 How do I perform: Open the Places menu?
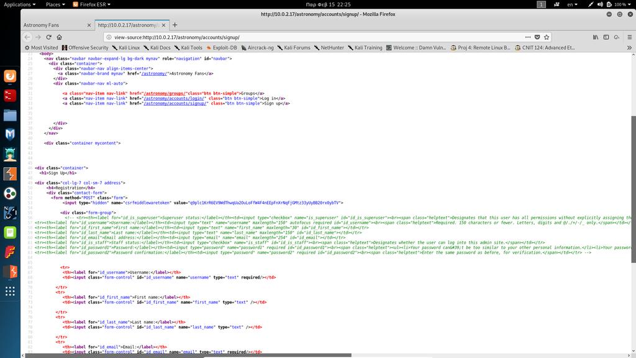tap(55, 4)
